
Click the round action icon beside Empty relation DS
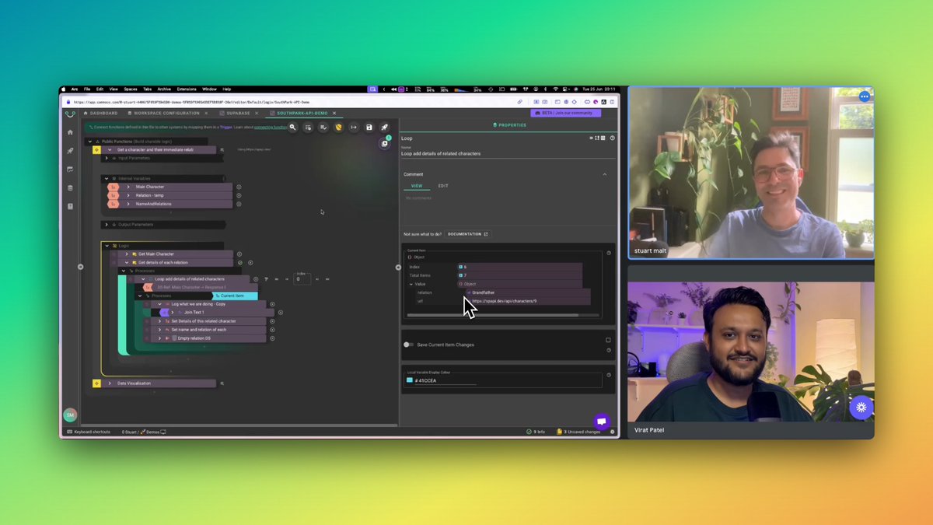pos(272,338)
